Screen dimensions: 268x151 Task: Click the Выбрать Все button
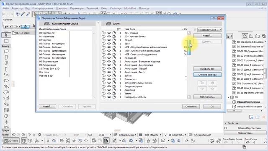[207, 69]
